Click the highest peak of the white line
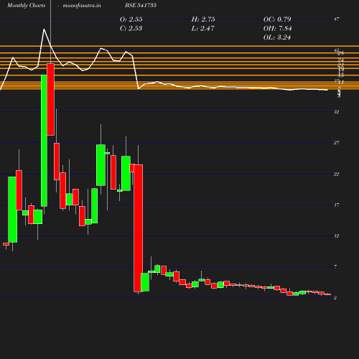Viewport: 359px width, 359px height. tap(44, 29)
